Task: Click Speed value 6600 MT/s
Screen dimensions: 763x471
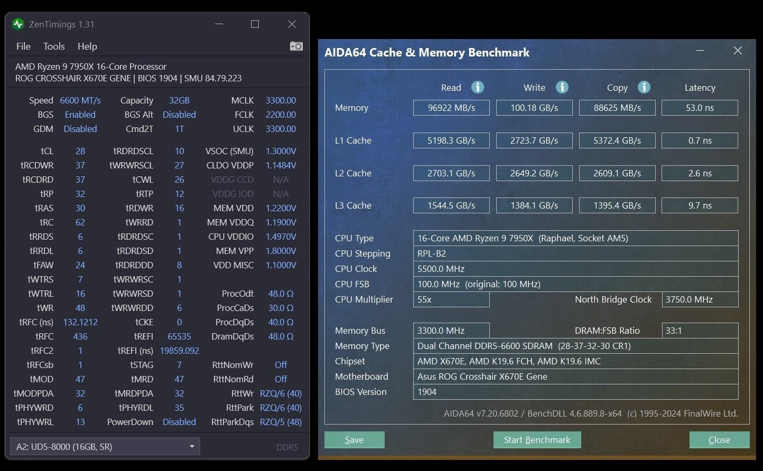Action: point(80,100)
